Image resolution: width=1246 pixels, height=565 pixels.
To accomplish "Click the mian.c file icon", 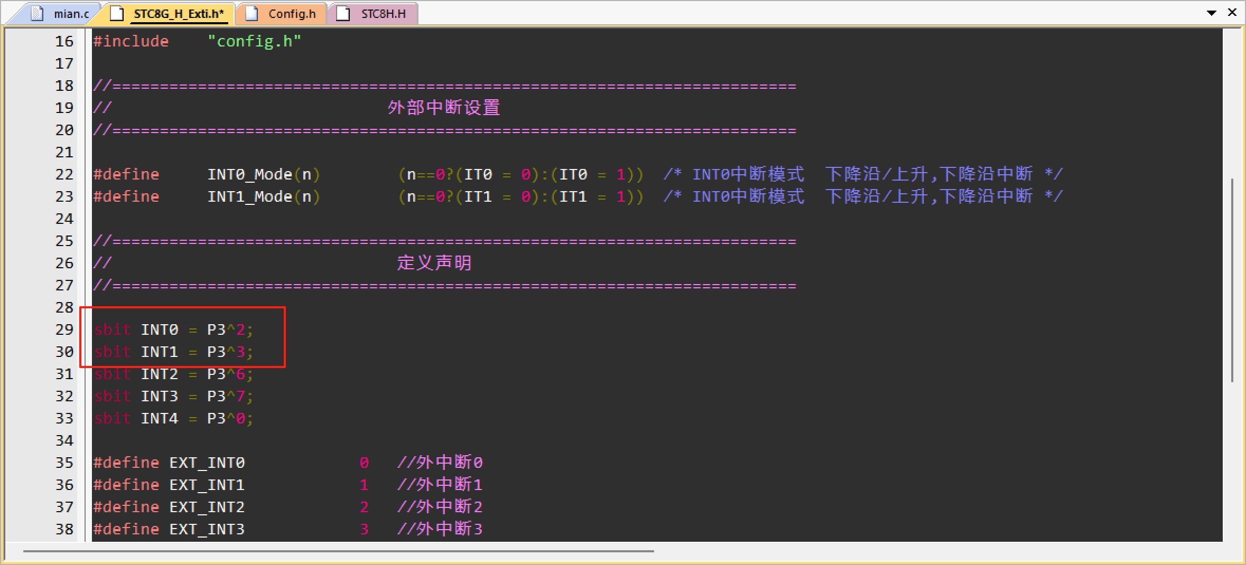I will tap(38, 14).
